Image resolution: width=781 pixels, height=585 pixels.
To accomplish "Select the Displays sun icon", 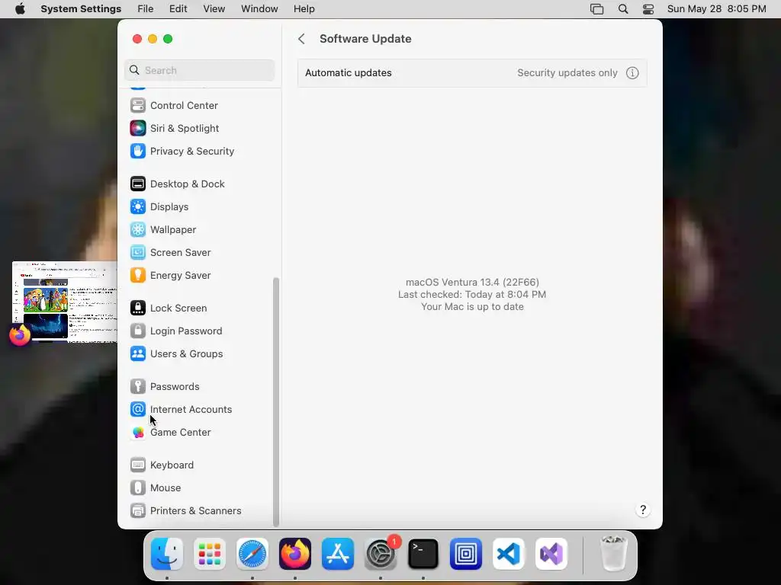I will click(x=138, y=207).
